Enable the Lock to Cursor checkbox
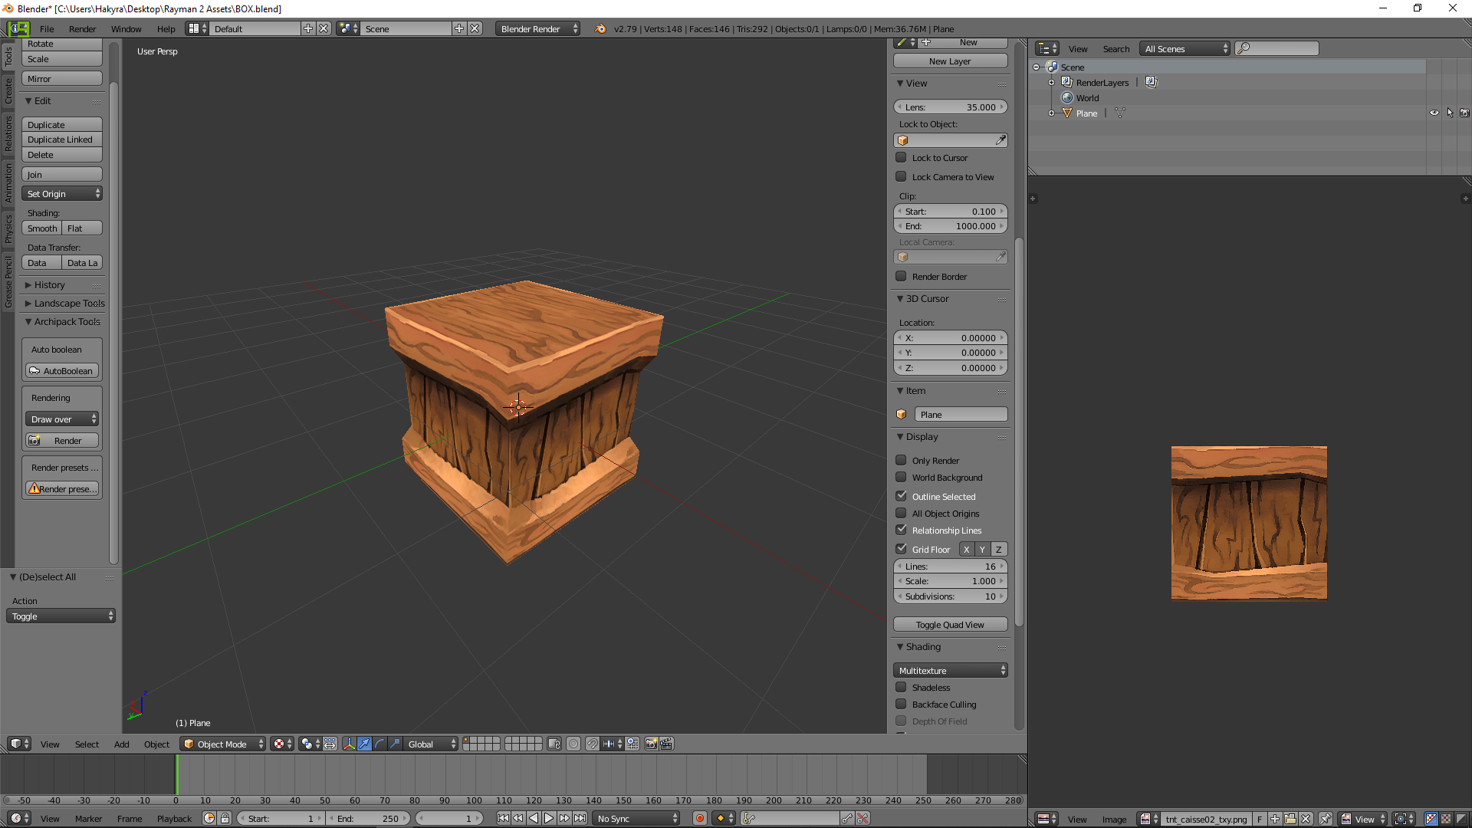 click(902, 158)
